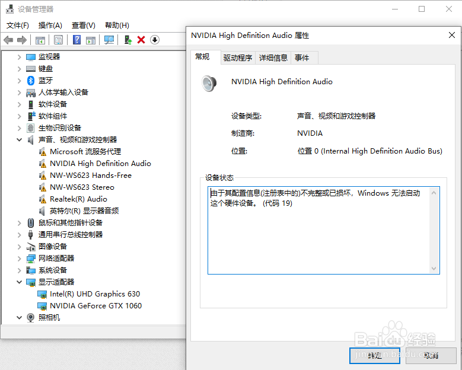Click the Back arrow toolbar icon

8,40
